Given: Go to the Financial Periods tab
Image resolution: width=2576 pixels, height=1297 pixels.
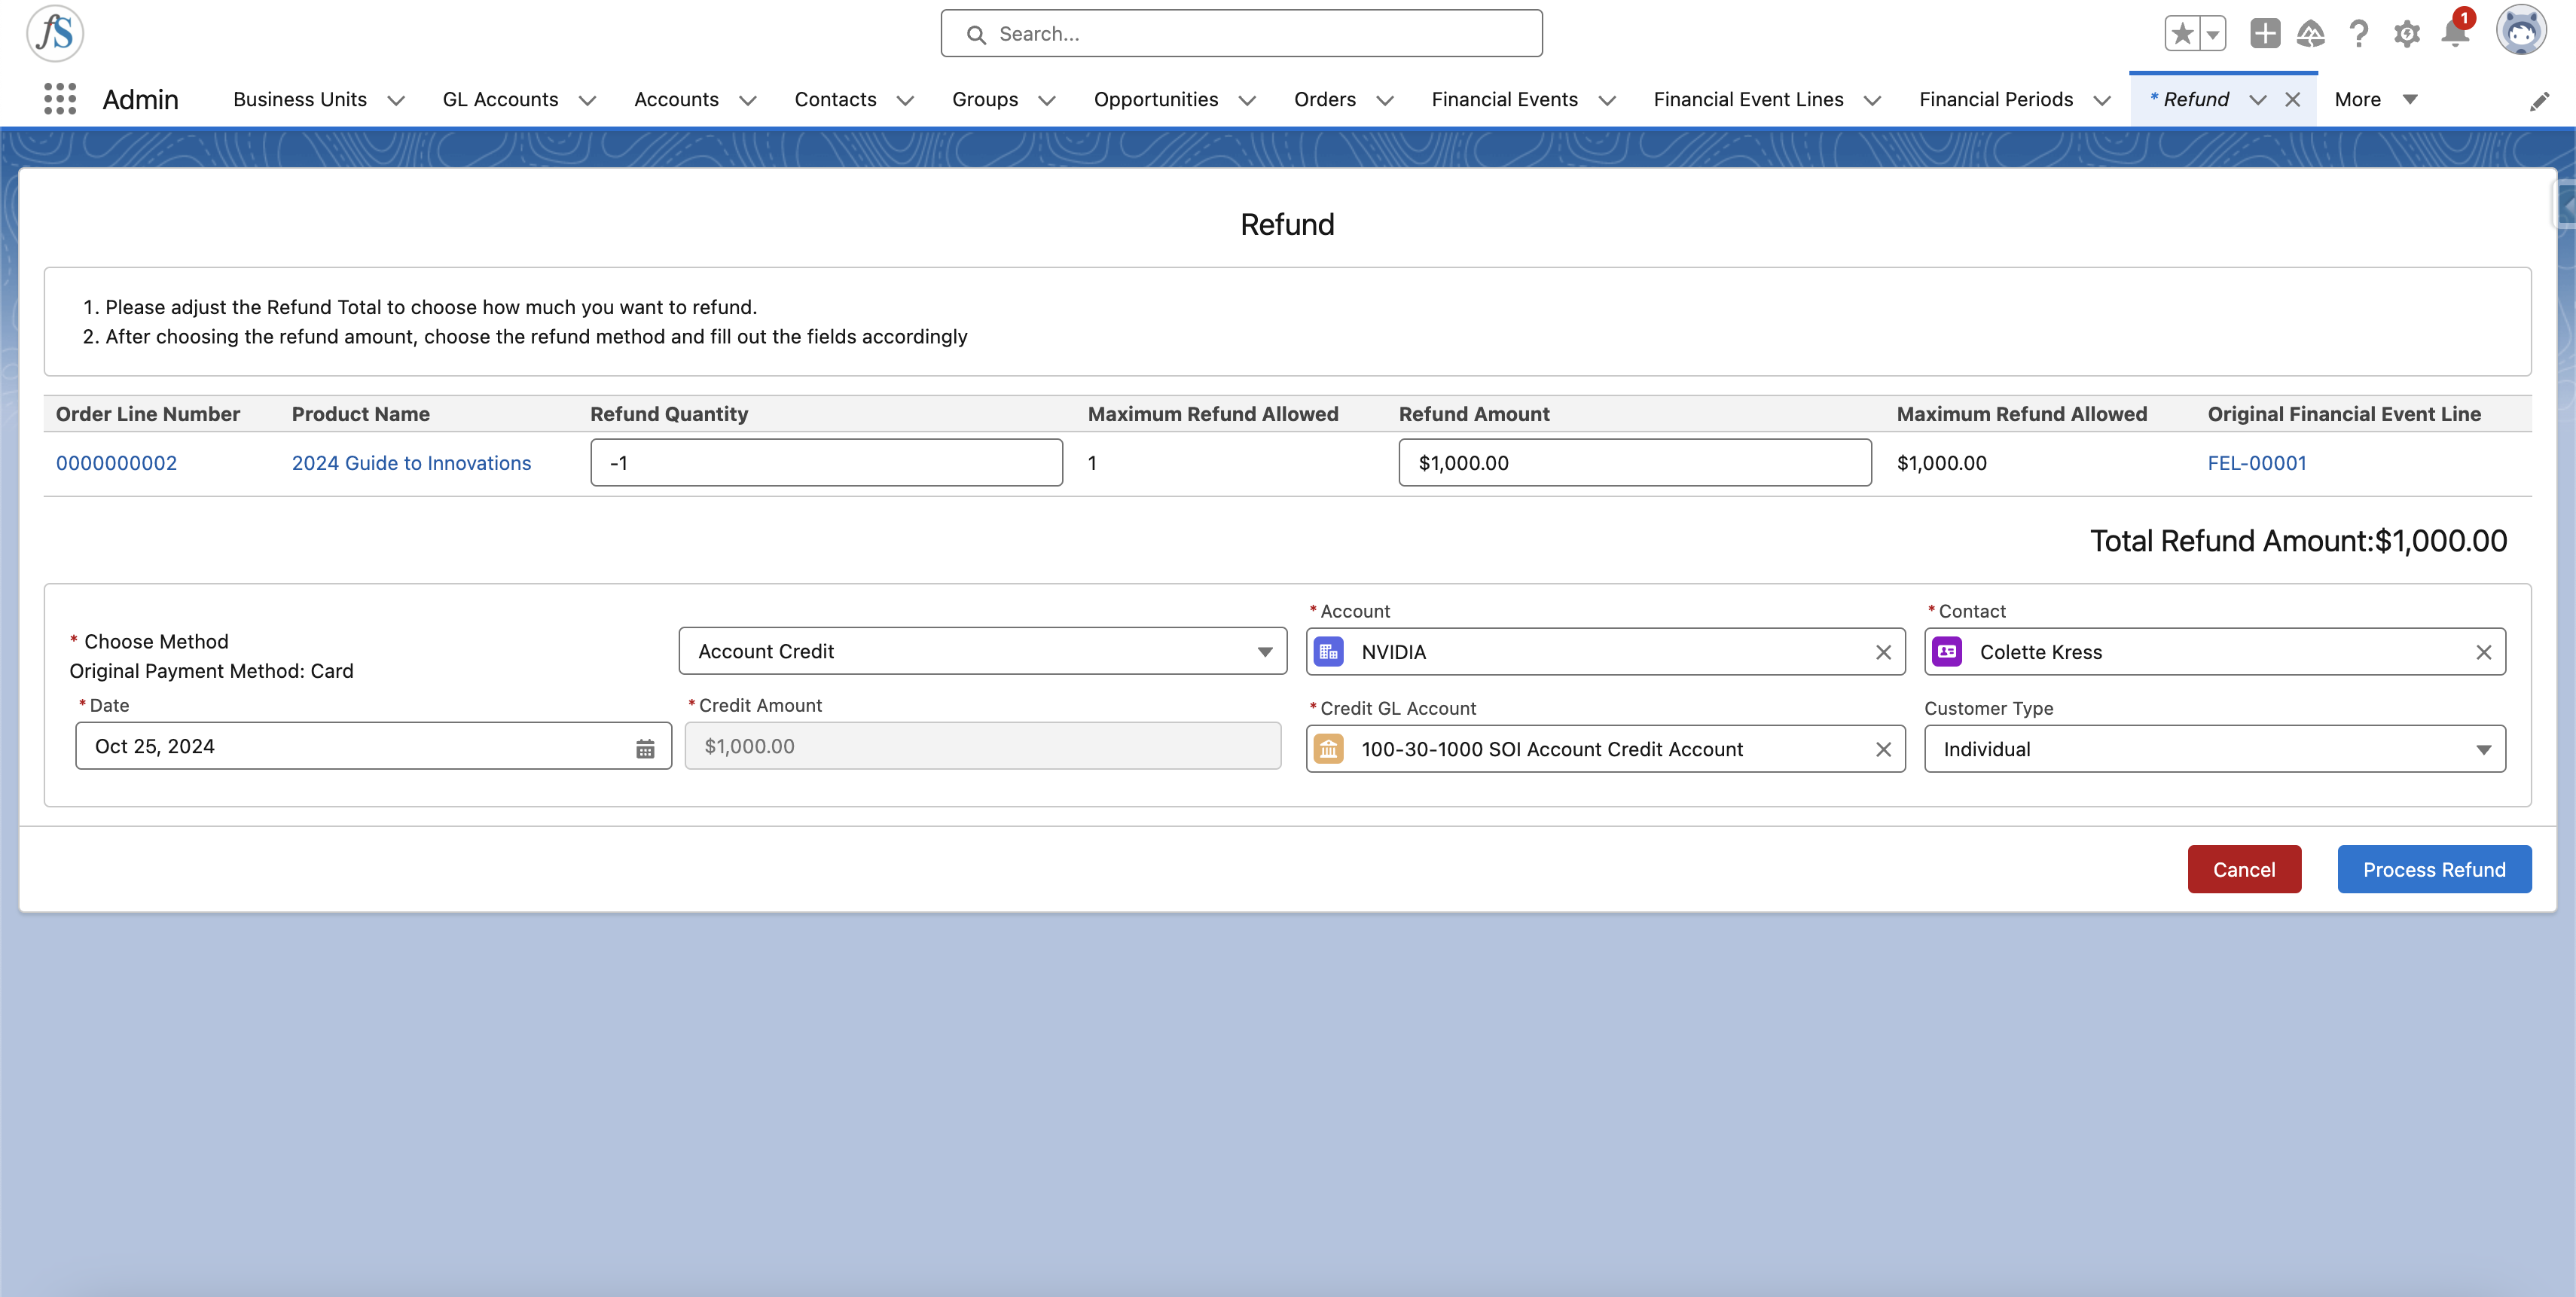Looking at the screenshot, I should click(x=1996, y=99).
